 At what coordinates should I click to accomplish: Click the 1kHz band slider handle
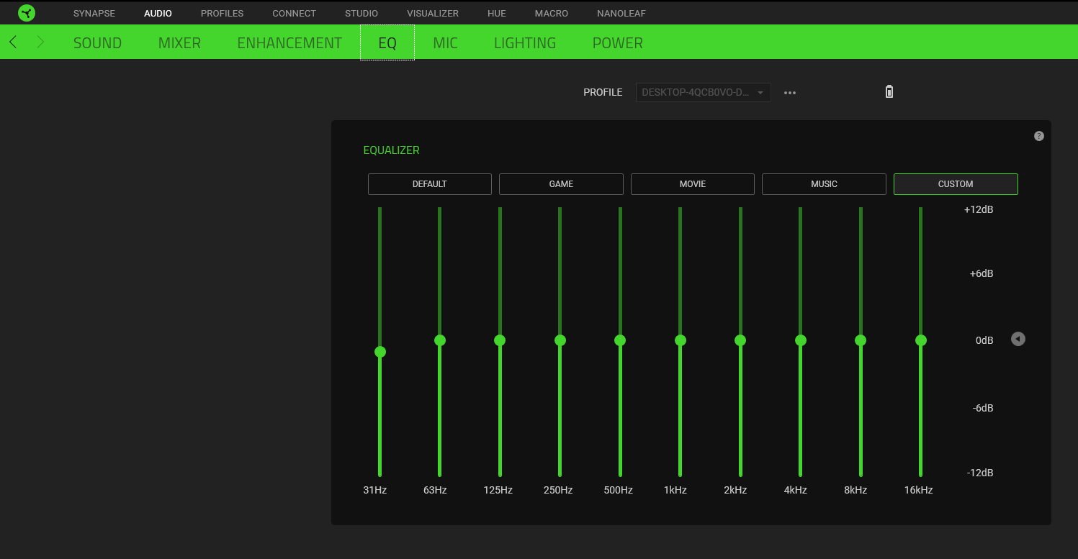pyautogui.click(x=680, y=340)
